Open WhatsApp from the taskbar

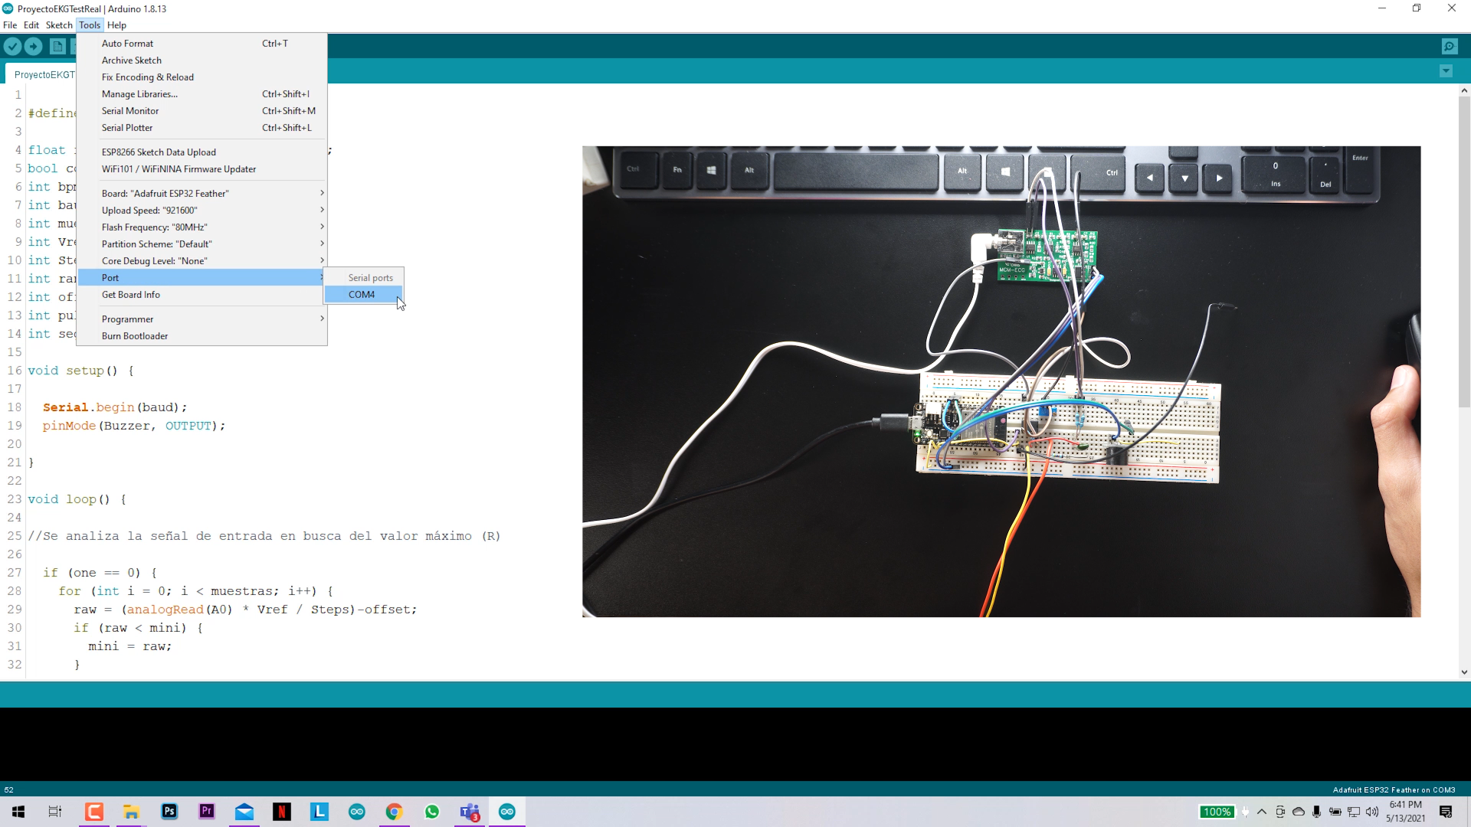coord(432,812)
